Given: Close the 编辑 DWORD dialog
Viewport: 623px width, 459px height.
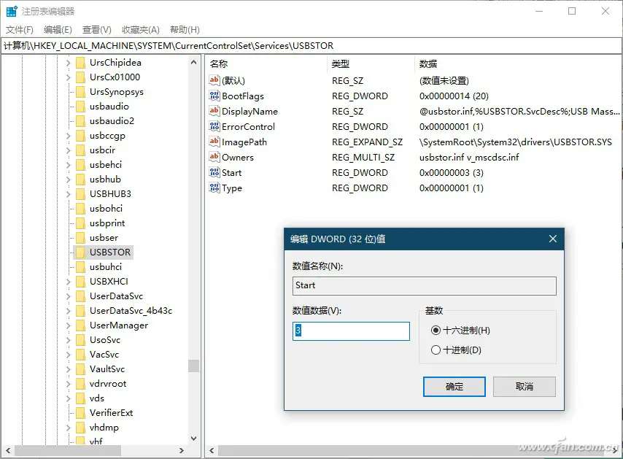Looking at the screenshot, I should [x=553, y=239].
